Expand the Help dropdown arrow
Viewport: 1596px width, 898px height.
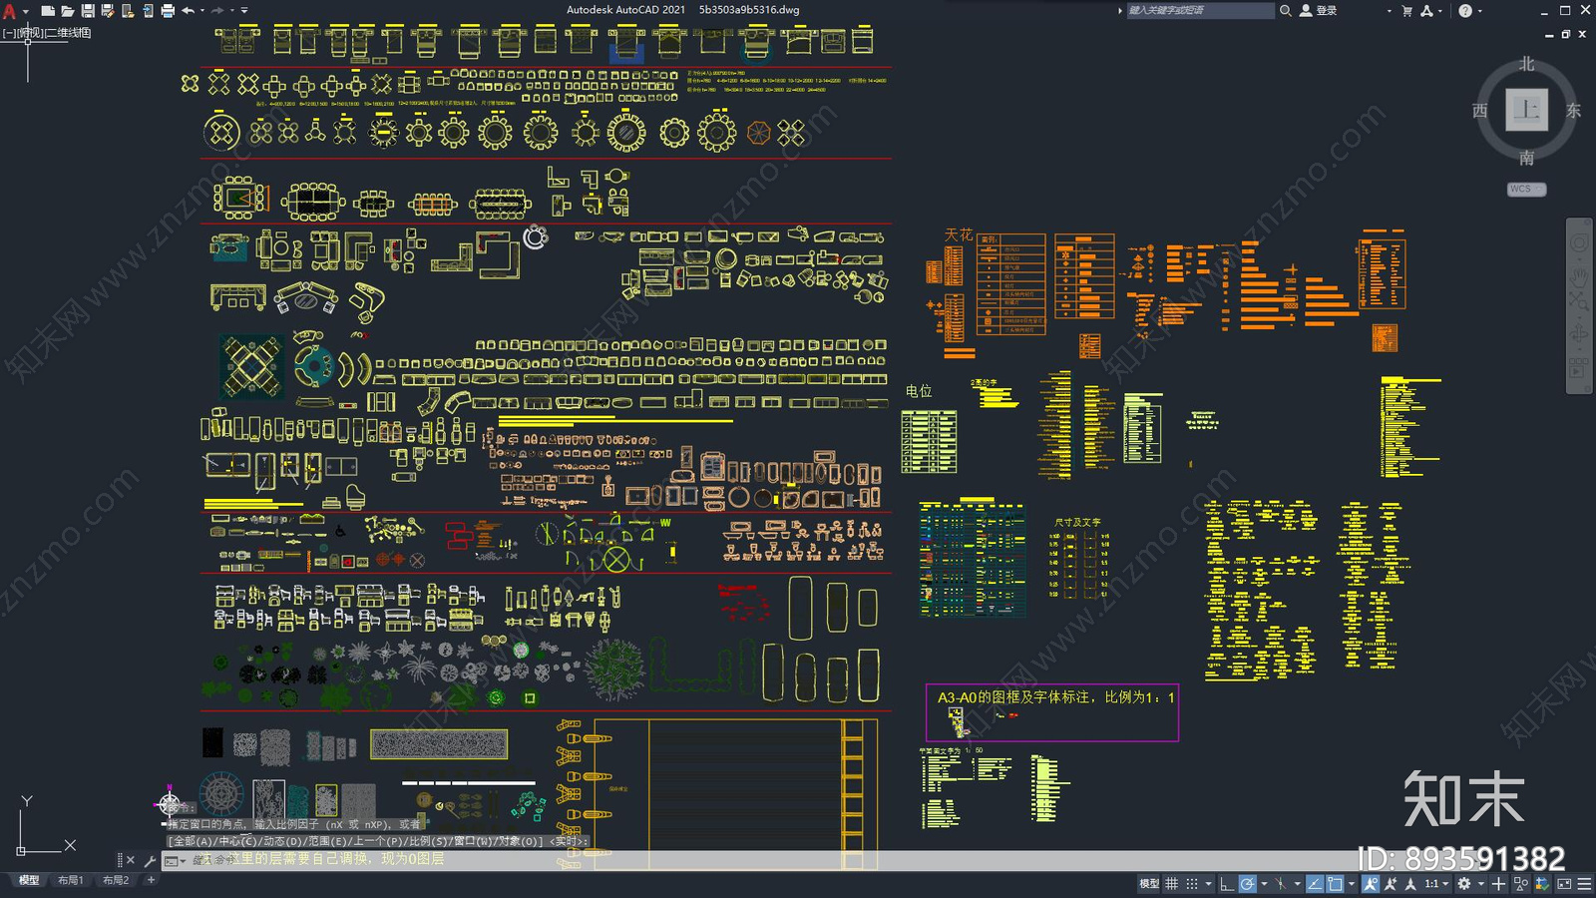[1479, 11]
